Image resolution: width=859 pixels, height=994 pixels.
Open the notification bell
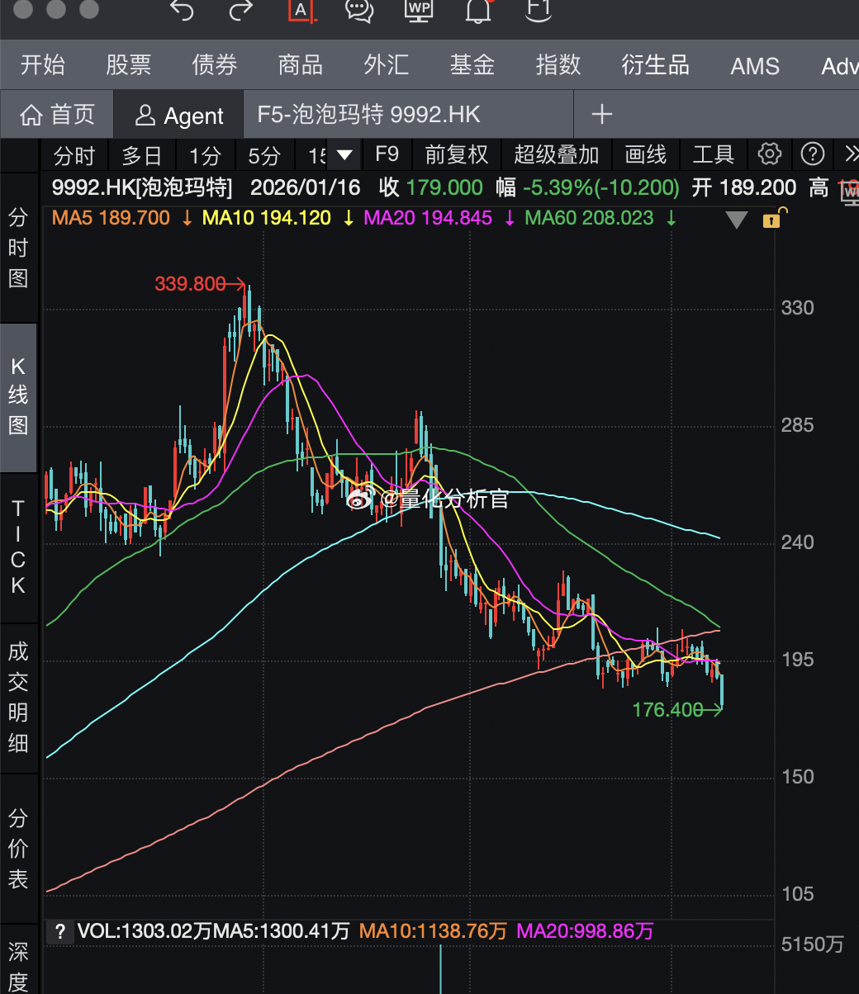[x=478, y=10]
